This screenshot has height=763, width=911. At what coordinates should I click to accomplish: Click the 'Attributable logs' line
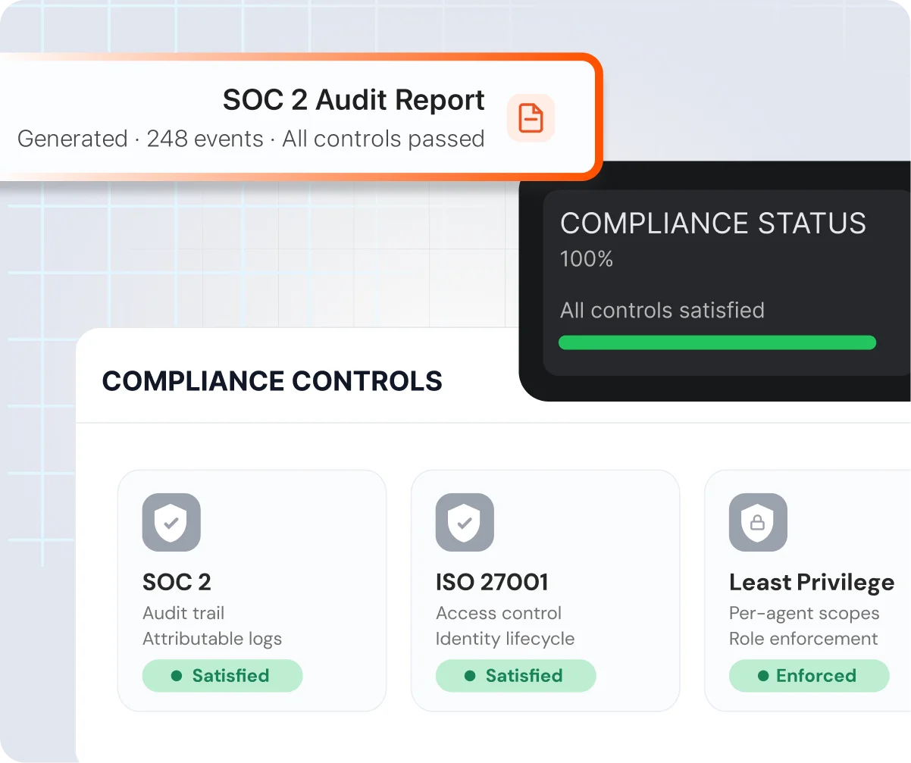pos(212,639)
